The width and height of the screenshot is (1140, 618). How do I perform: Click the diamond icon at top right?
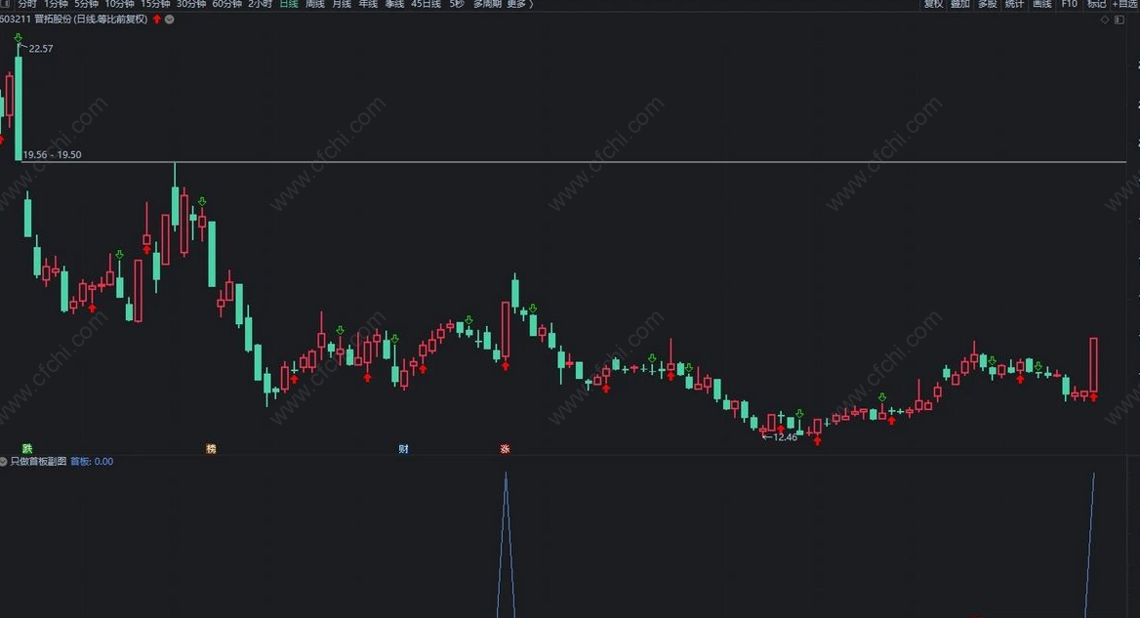[x=1105, y=20]
